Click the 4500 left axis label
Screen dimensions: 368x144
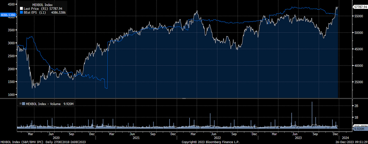(12, 4)
